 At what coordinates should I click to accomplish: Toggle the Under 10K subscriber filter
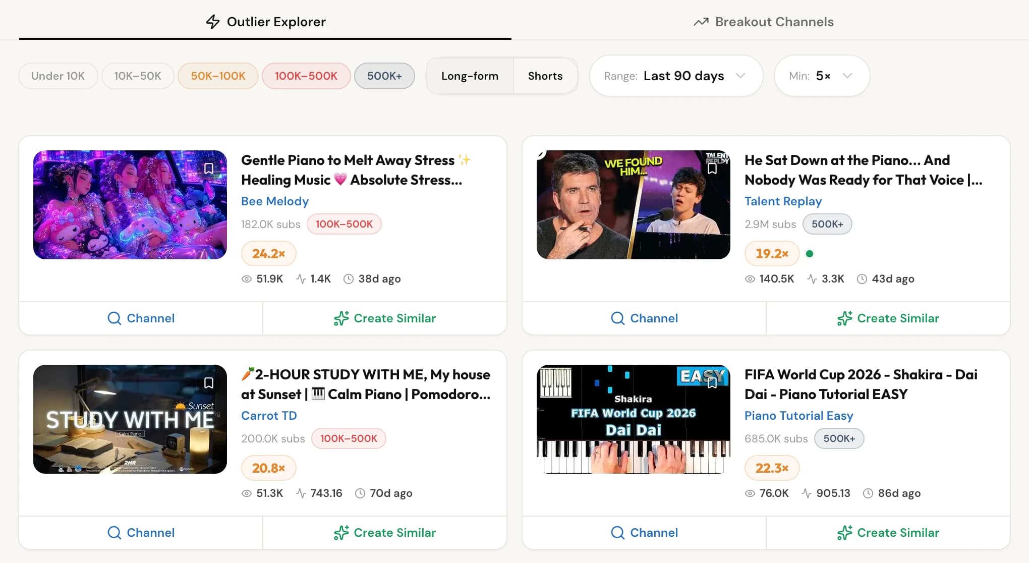pyautogui.click(x=58, y=76)
